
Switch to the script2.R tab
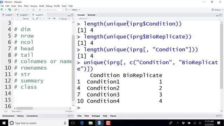pyautogui.click(x=23, y=15)
